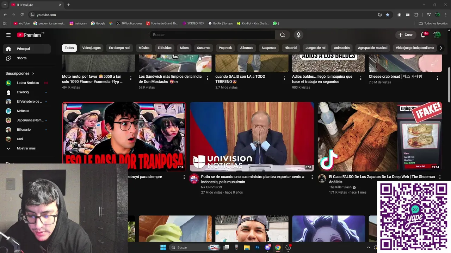Open the Extensions puzzle icon

416,15
